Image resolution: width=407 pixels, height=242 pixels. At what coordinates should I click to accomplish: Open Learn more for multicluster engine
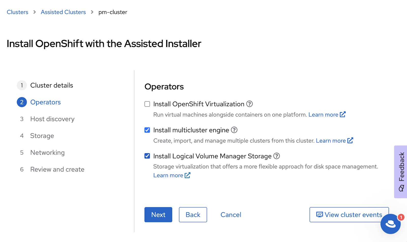(331, 140)
